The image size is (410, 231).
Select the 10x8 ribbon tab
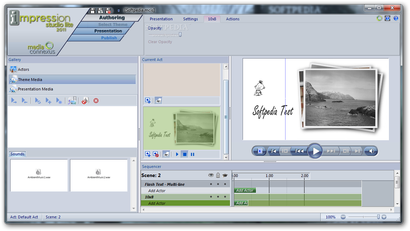point(212,19)
